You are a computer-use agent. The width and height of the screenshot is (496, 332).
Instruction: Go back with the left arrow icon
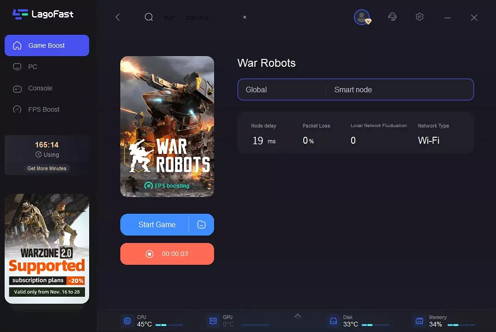pos(117,17)
